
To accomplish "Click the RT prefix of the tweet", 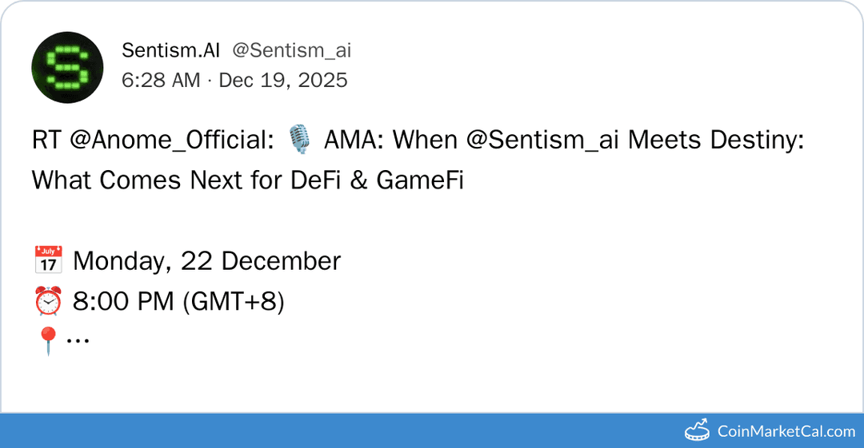I will coord(46,141).
